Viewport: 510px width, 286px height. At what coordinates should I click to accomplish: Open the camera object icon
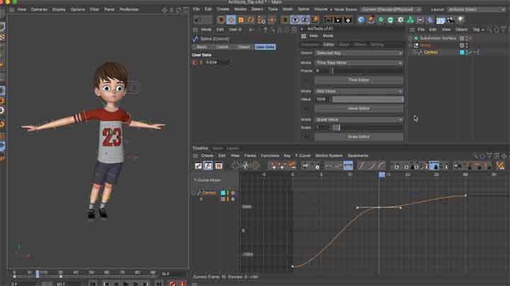450,20
